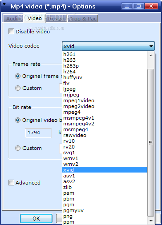Pick rv20 from codec list

pyautogui.click(x=105, y=147)
